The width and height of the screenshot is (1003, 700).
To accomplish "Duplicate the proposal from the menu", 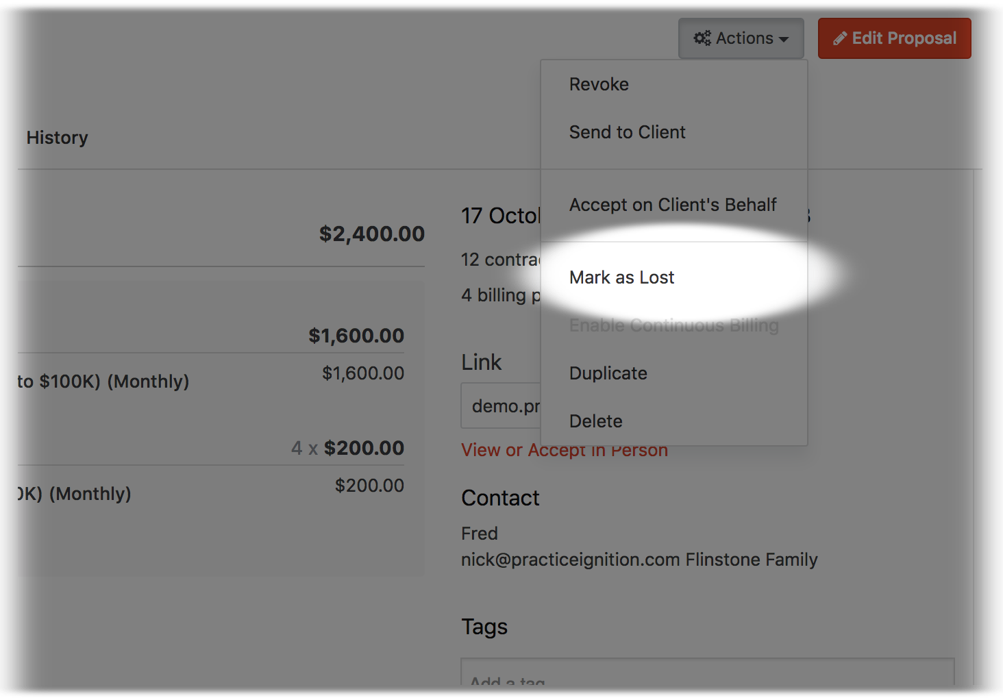I will [x=608, y=373].
